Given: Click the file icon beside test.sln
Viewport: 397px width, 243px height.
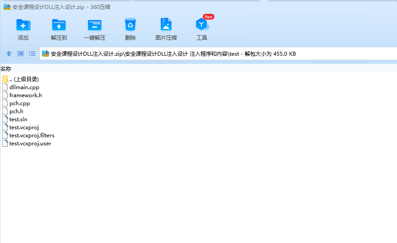Looking at the screenshot, I should click(5, 119).
